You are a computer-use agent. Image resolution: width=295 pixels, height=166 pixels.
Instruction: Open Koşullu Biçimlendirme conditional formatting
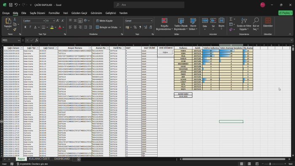point(164,24)
